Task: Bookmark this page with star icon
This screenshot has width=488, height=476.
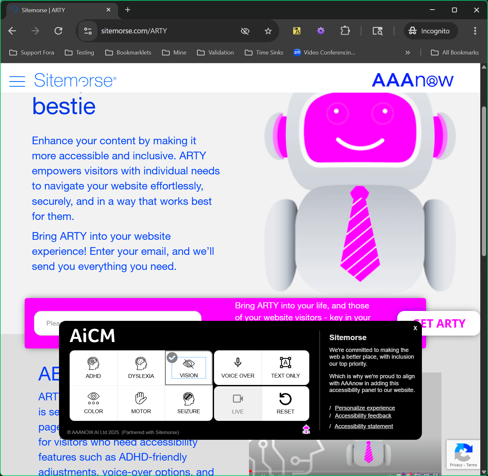Action: (x=268, y=31)
